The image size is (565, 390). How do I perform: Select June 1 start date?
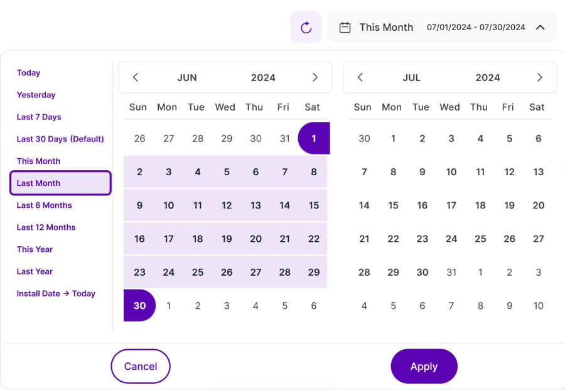314,138
